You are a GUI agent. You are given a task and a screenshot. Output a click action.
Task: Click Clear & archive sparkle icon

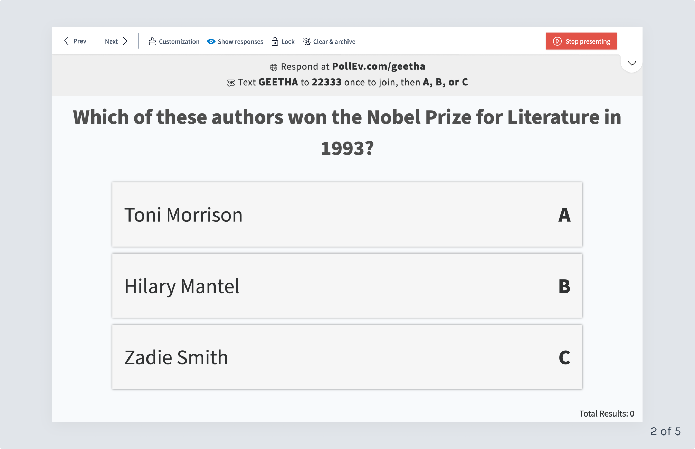[x=307, y=41]
